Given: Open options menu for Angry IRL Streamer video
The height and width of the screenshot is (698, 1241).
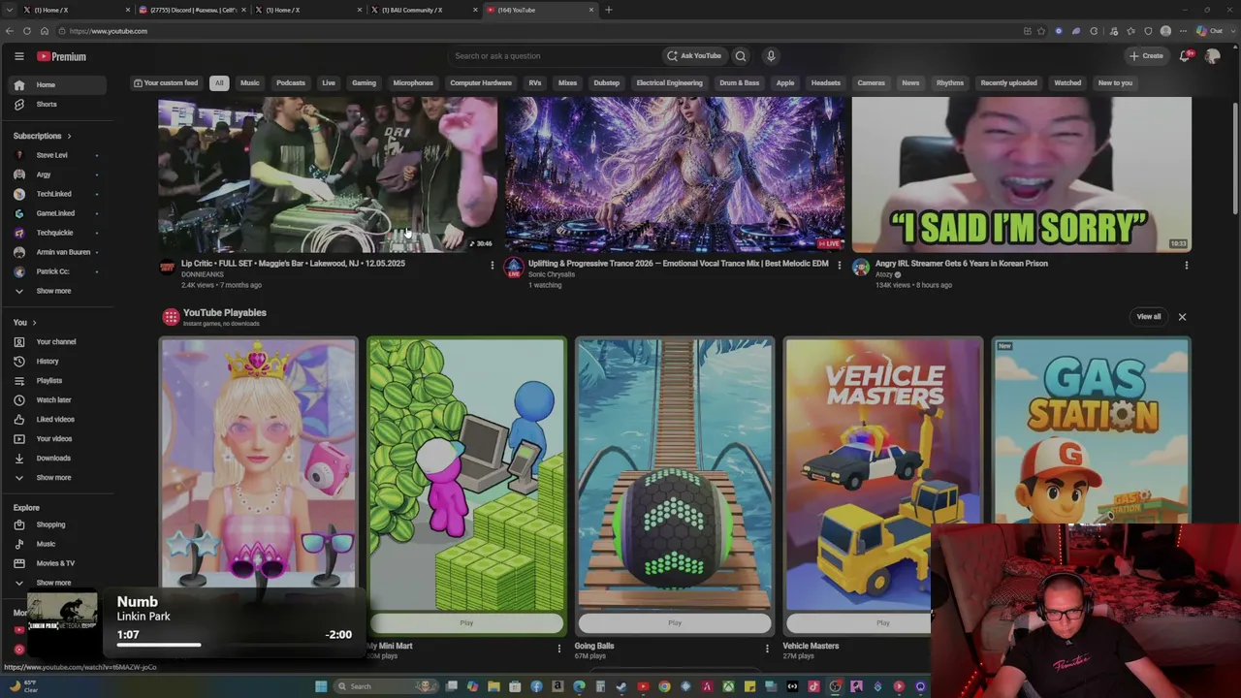Looking at the screenshot, I should 1186,265.
